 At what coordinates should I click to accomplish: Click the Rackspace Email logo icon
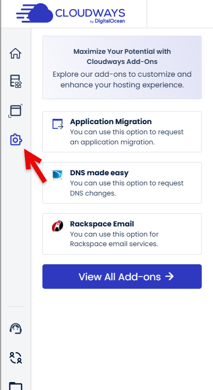pos(57,226)
